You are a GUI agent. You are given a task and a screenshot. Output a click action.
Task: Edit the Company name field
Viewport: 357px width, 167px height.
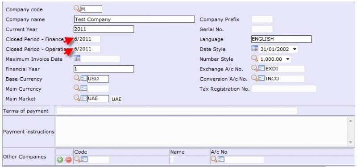coord(134,19)
